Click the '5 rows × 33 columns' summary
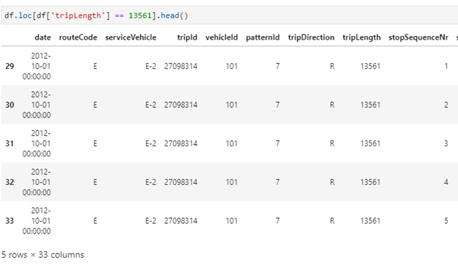458x268 pixels. (43, 255)
